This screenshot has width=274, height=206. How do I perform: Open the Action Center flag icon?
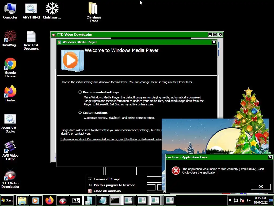pos(242,200)
